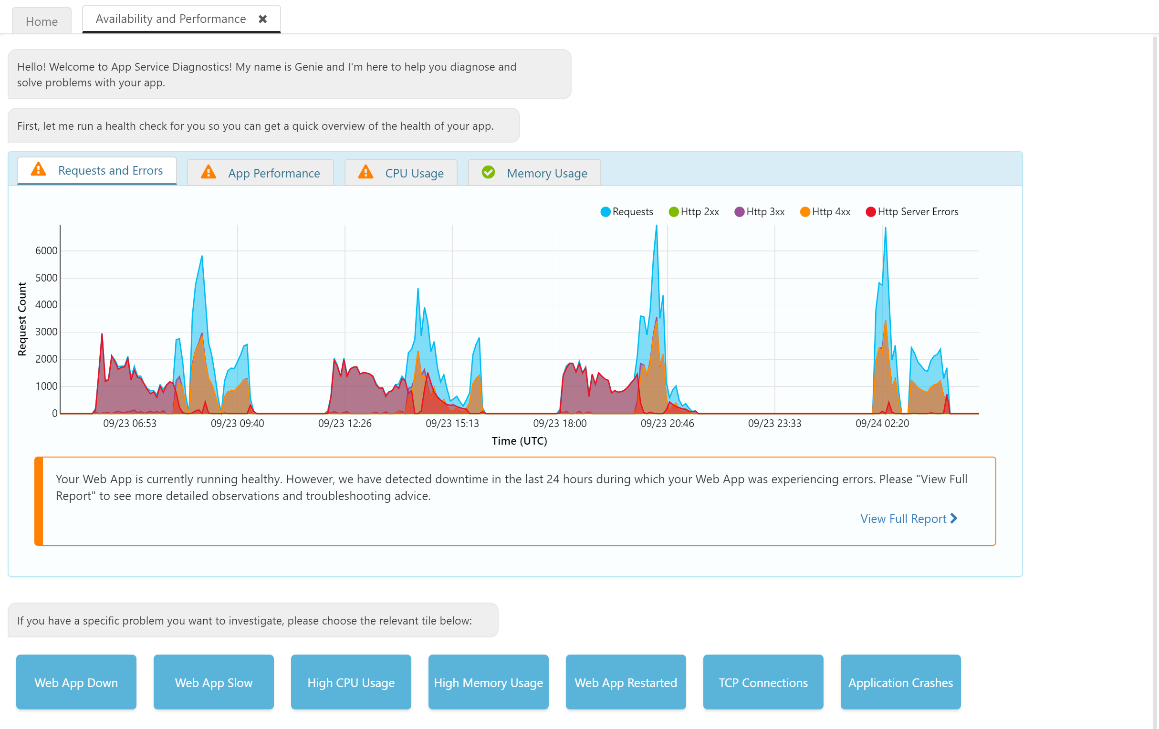Open the Application Crashes tile

900,682
